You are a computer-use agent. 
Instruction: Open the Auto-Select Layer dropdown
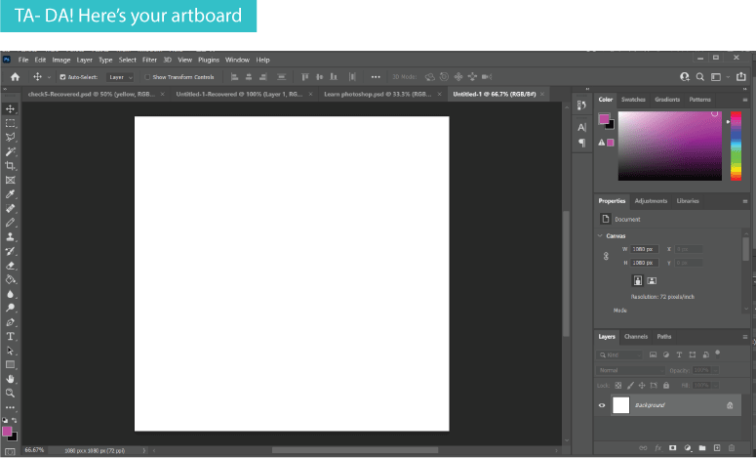point(120,77)
